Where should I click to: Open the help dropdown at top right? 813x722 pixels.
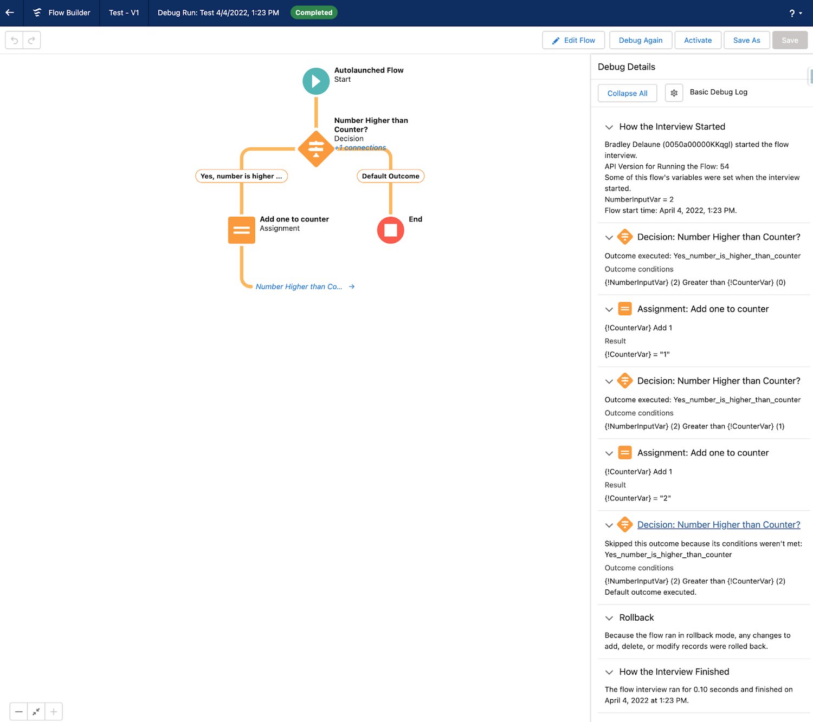(793, 13)
